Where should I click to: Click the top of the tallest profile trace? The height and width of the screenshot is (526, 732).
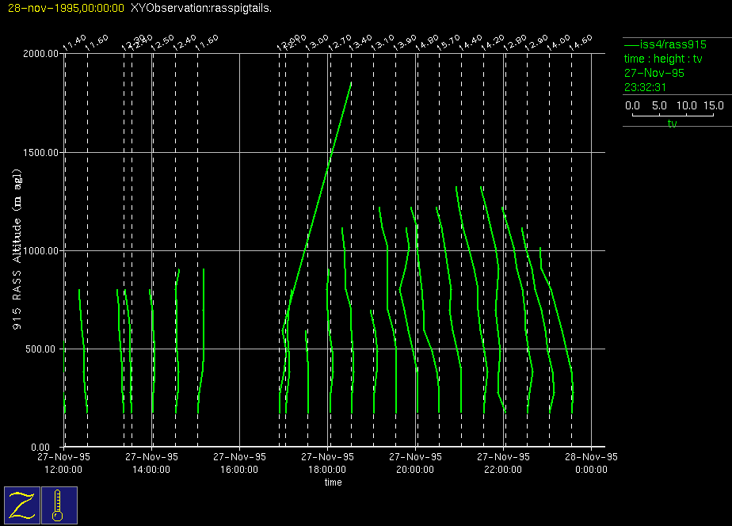click(351, 82)
